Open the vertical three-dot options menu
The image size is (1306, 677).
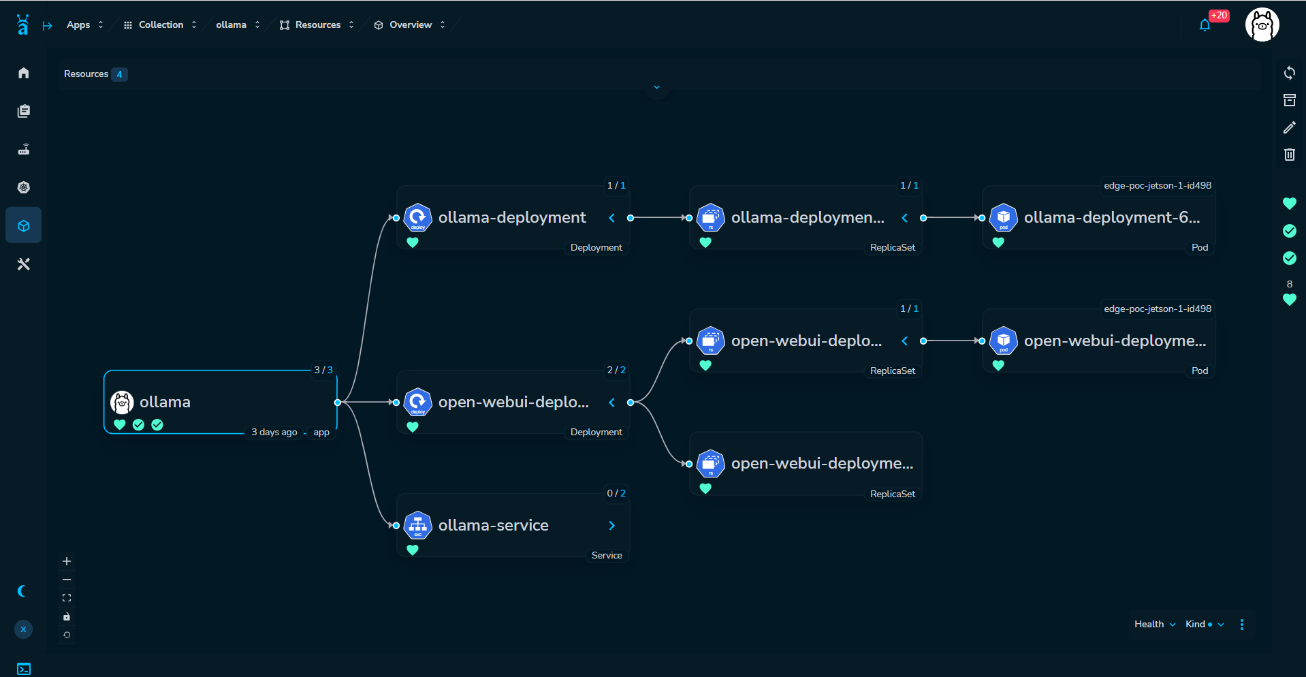click(x=1242, y=625)
